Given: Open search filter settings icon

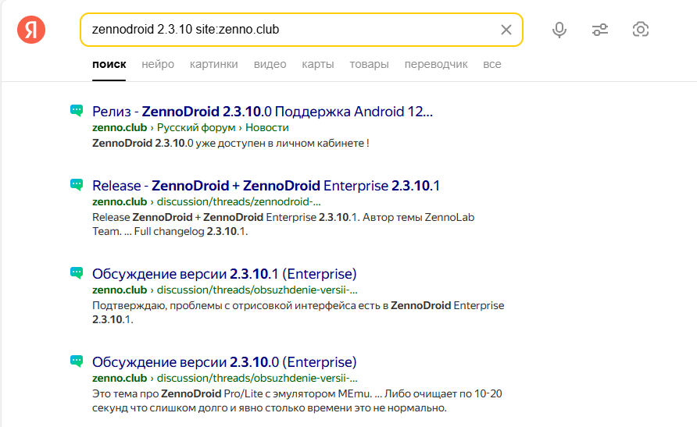Looking at the screenshot, I should [600, 30].
